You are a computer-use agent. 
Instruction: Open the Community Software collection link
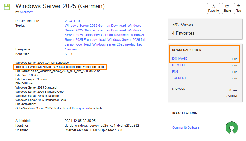(x=186, y=127)
